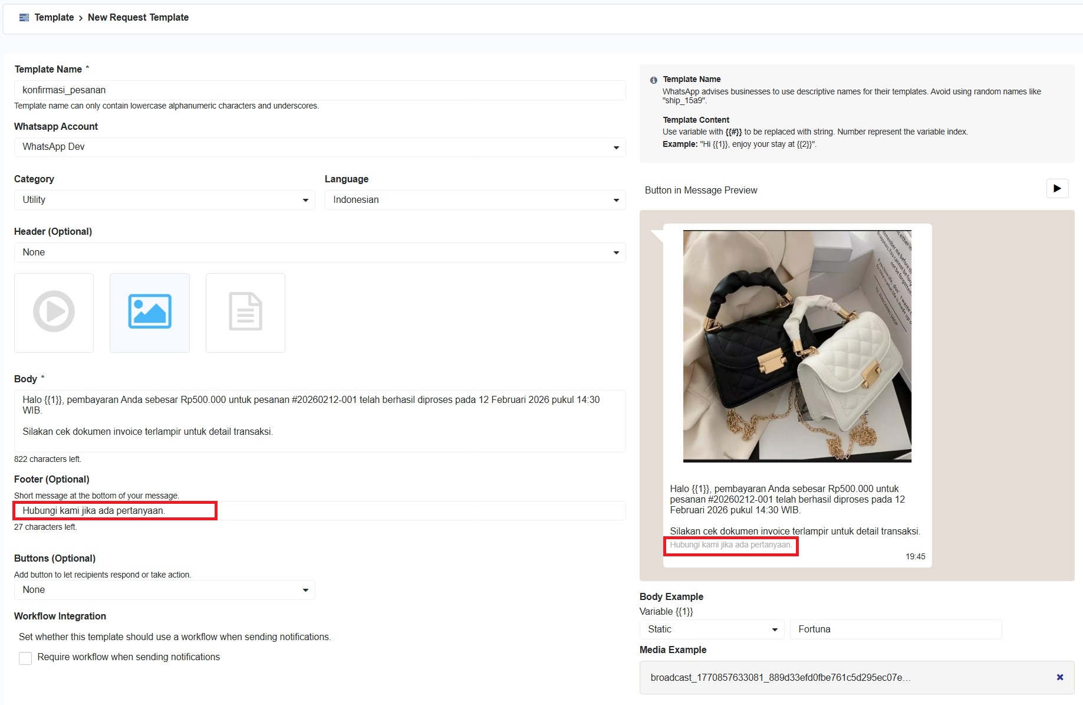Screen dimensions: 1083x705
Task: Open the Whatsapp Account dropdown
Action: 319,147
